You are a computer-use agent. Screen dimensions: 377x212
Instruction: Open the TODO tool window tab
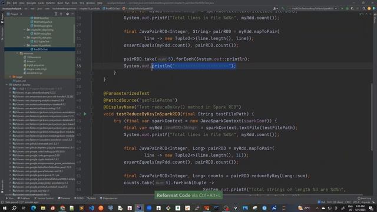point(78,198)
